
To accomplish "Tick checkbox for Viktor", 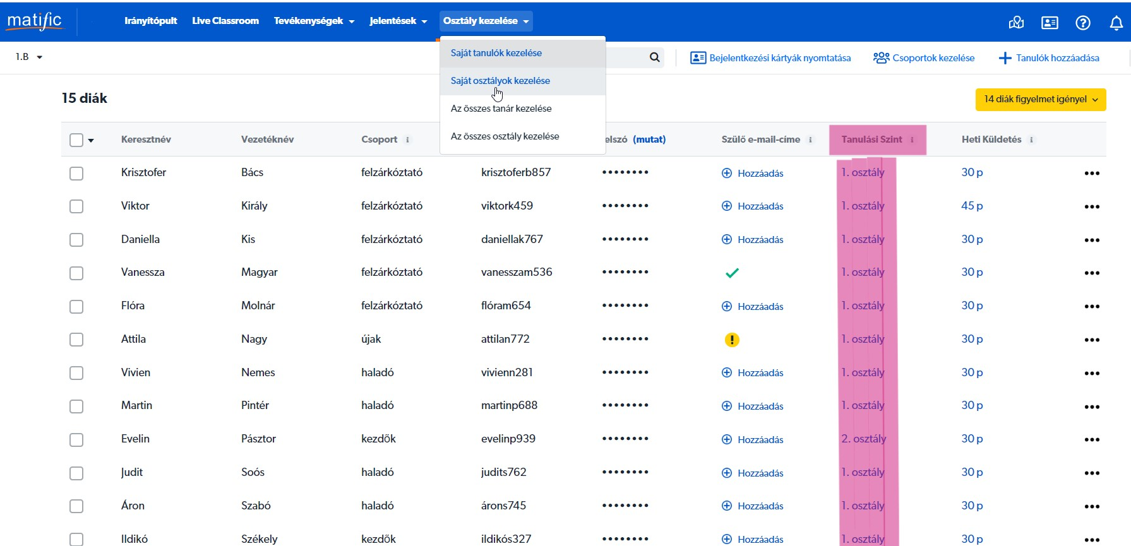I will pyautogui.click(x=76, y=206).
